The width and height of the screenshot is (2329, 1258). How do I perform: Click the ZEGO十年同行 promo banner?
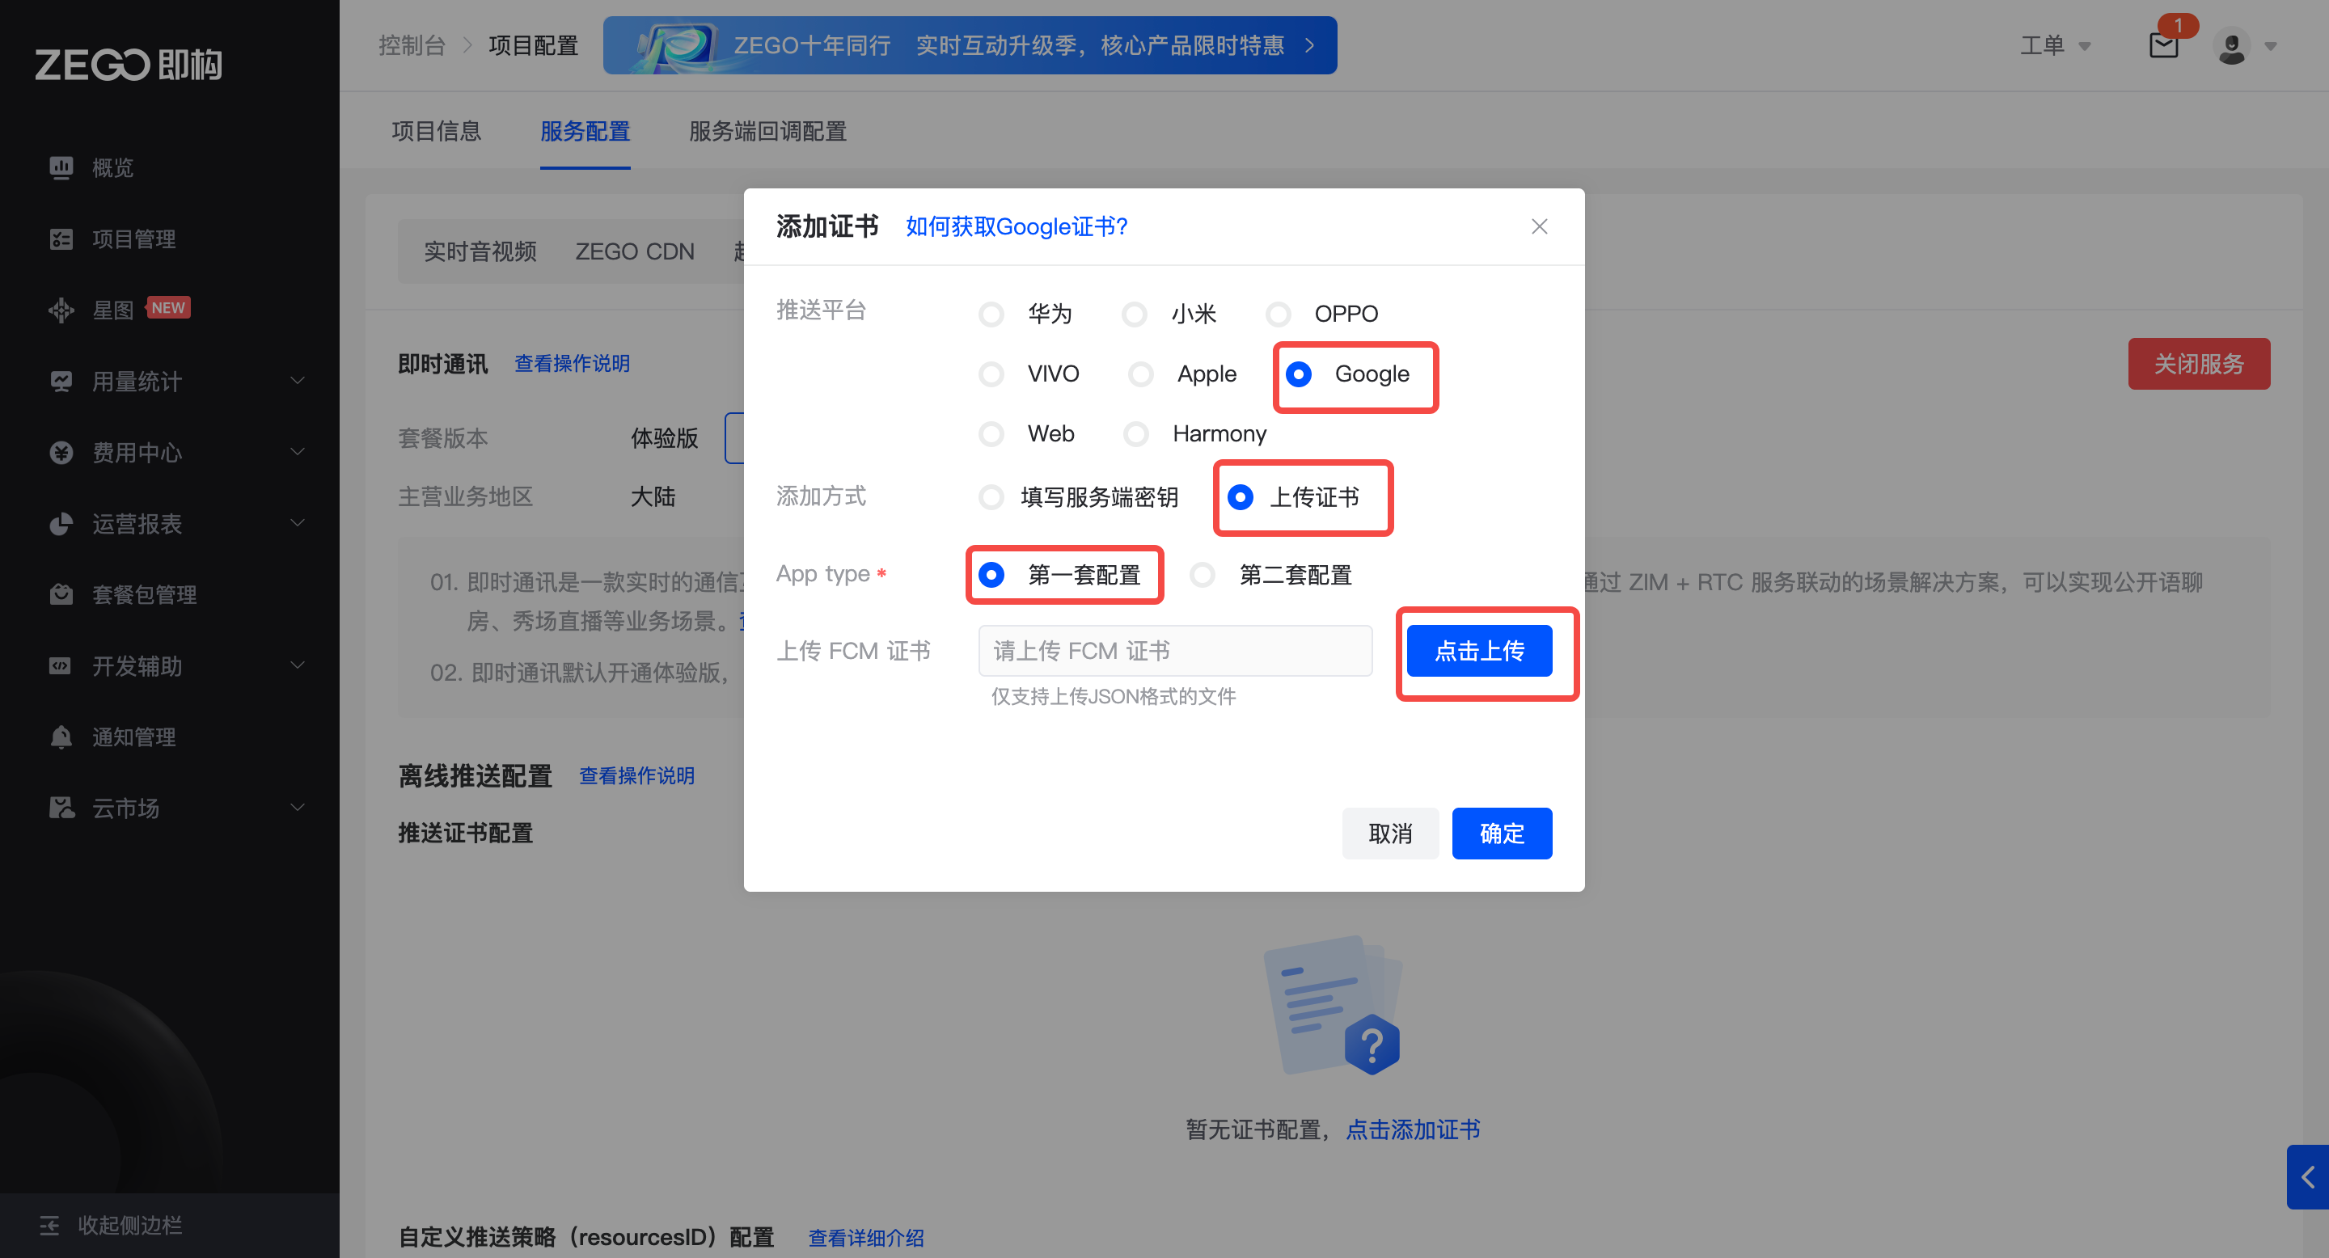(970, 45)
